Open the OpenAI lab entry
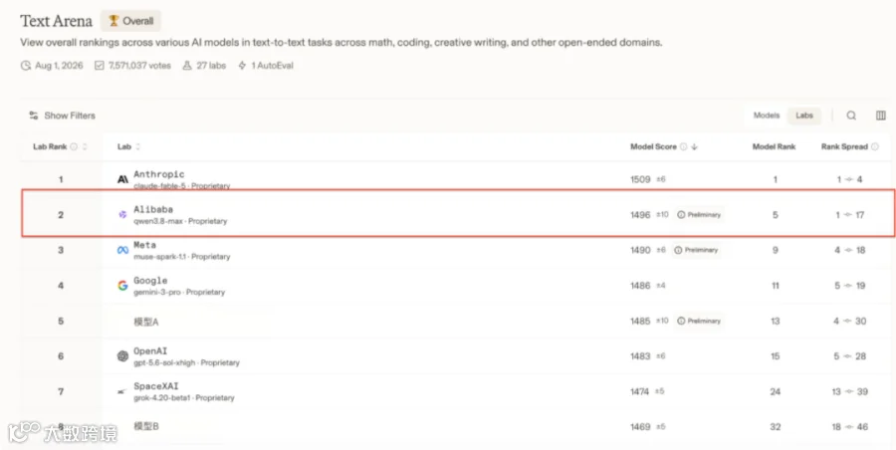 coord(150,351)
